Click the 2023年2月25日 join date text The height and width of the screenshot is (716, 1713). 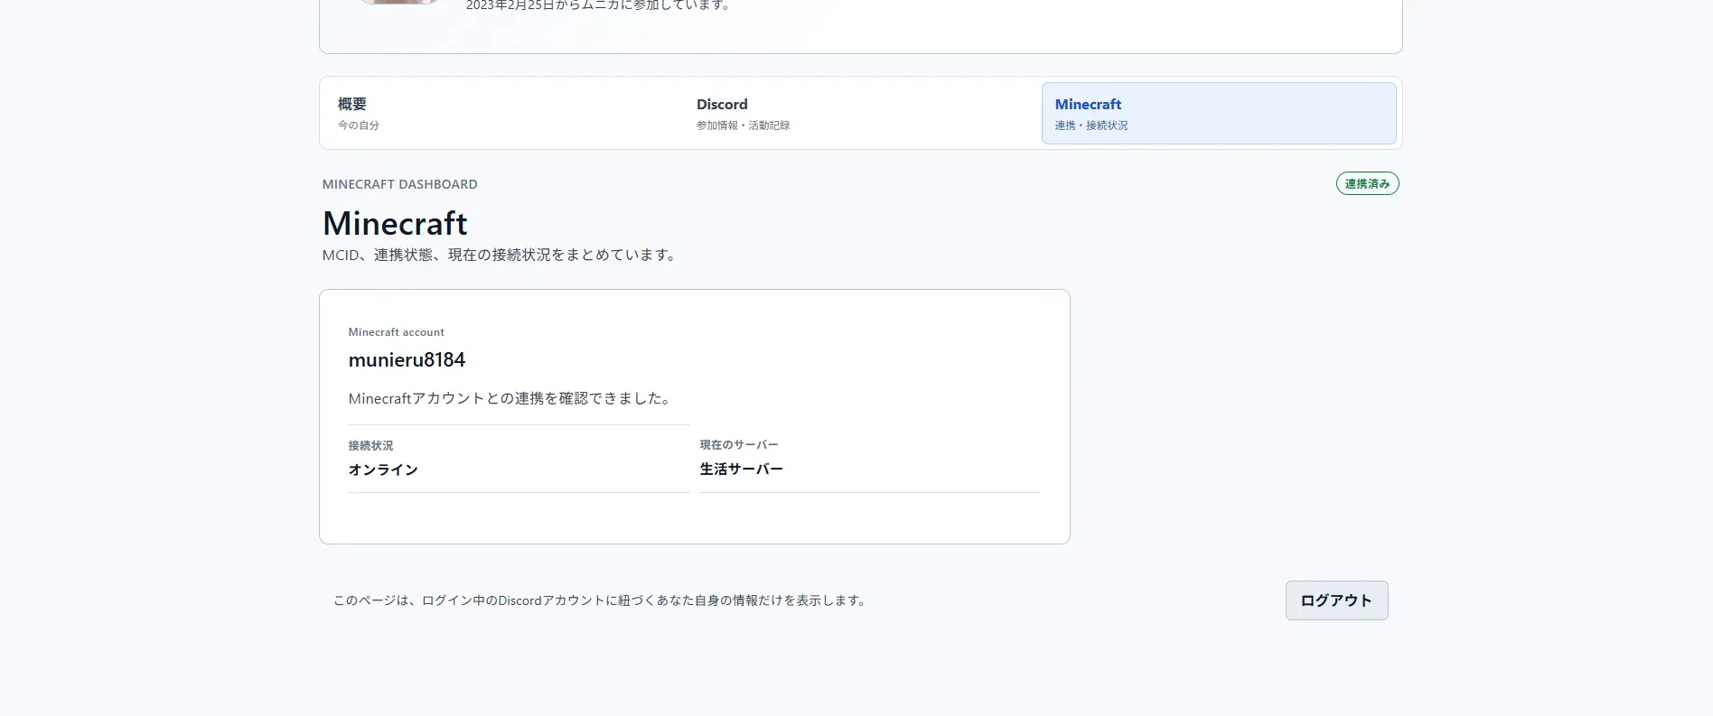pyautogui.click(x=599, y=5)
